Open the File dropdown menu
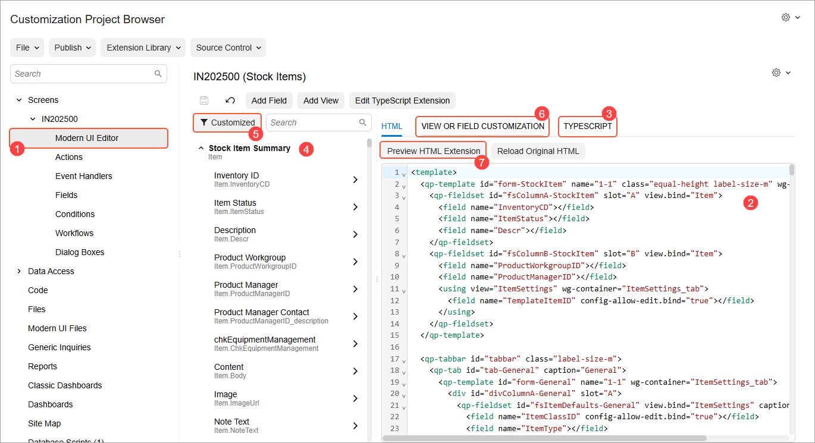 pyautogui.click(x=27, y=48)
